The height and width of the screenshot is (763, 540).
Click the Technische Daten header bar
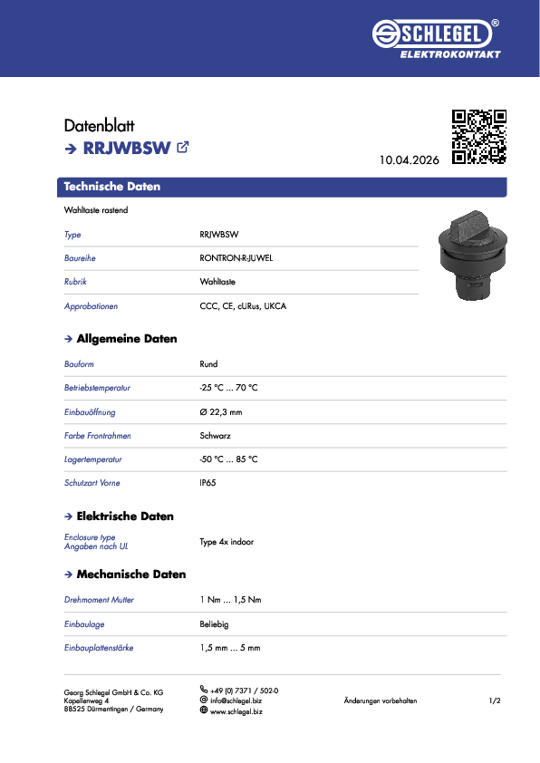(x=282, y=187)
